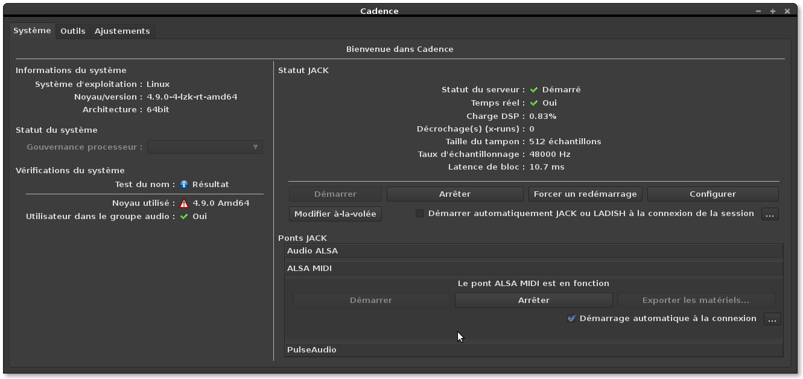803x379 pixels.
Task: Enable auto-start JACK or LADISH at login
Action: click(x=420, y=214)
